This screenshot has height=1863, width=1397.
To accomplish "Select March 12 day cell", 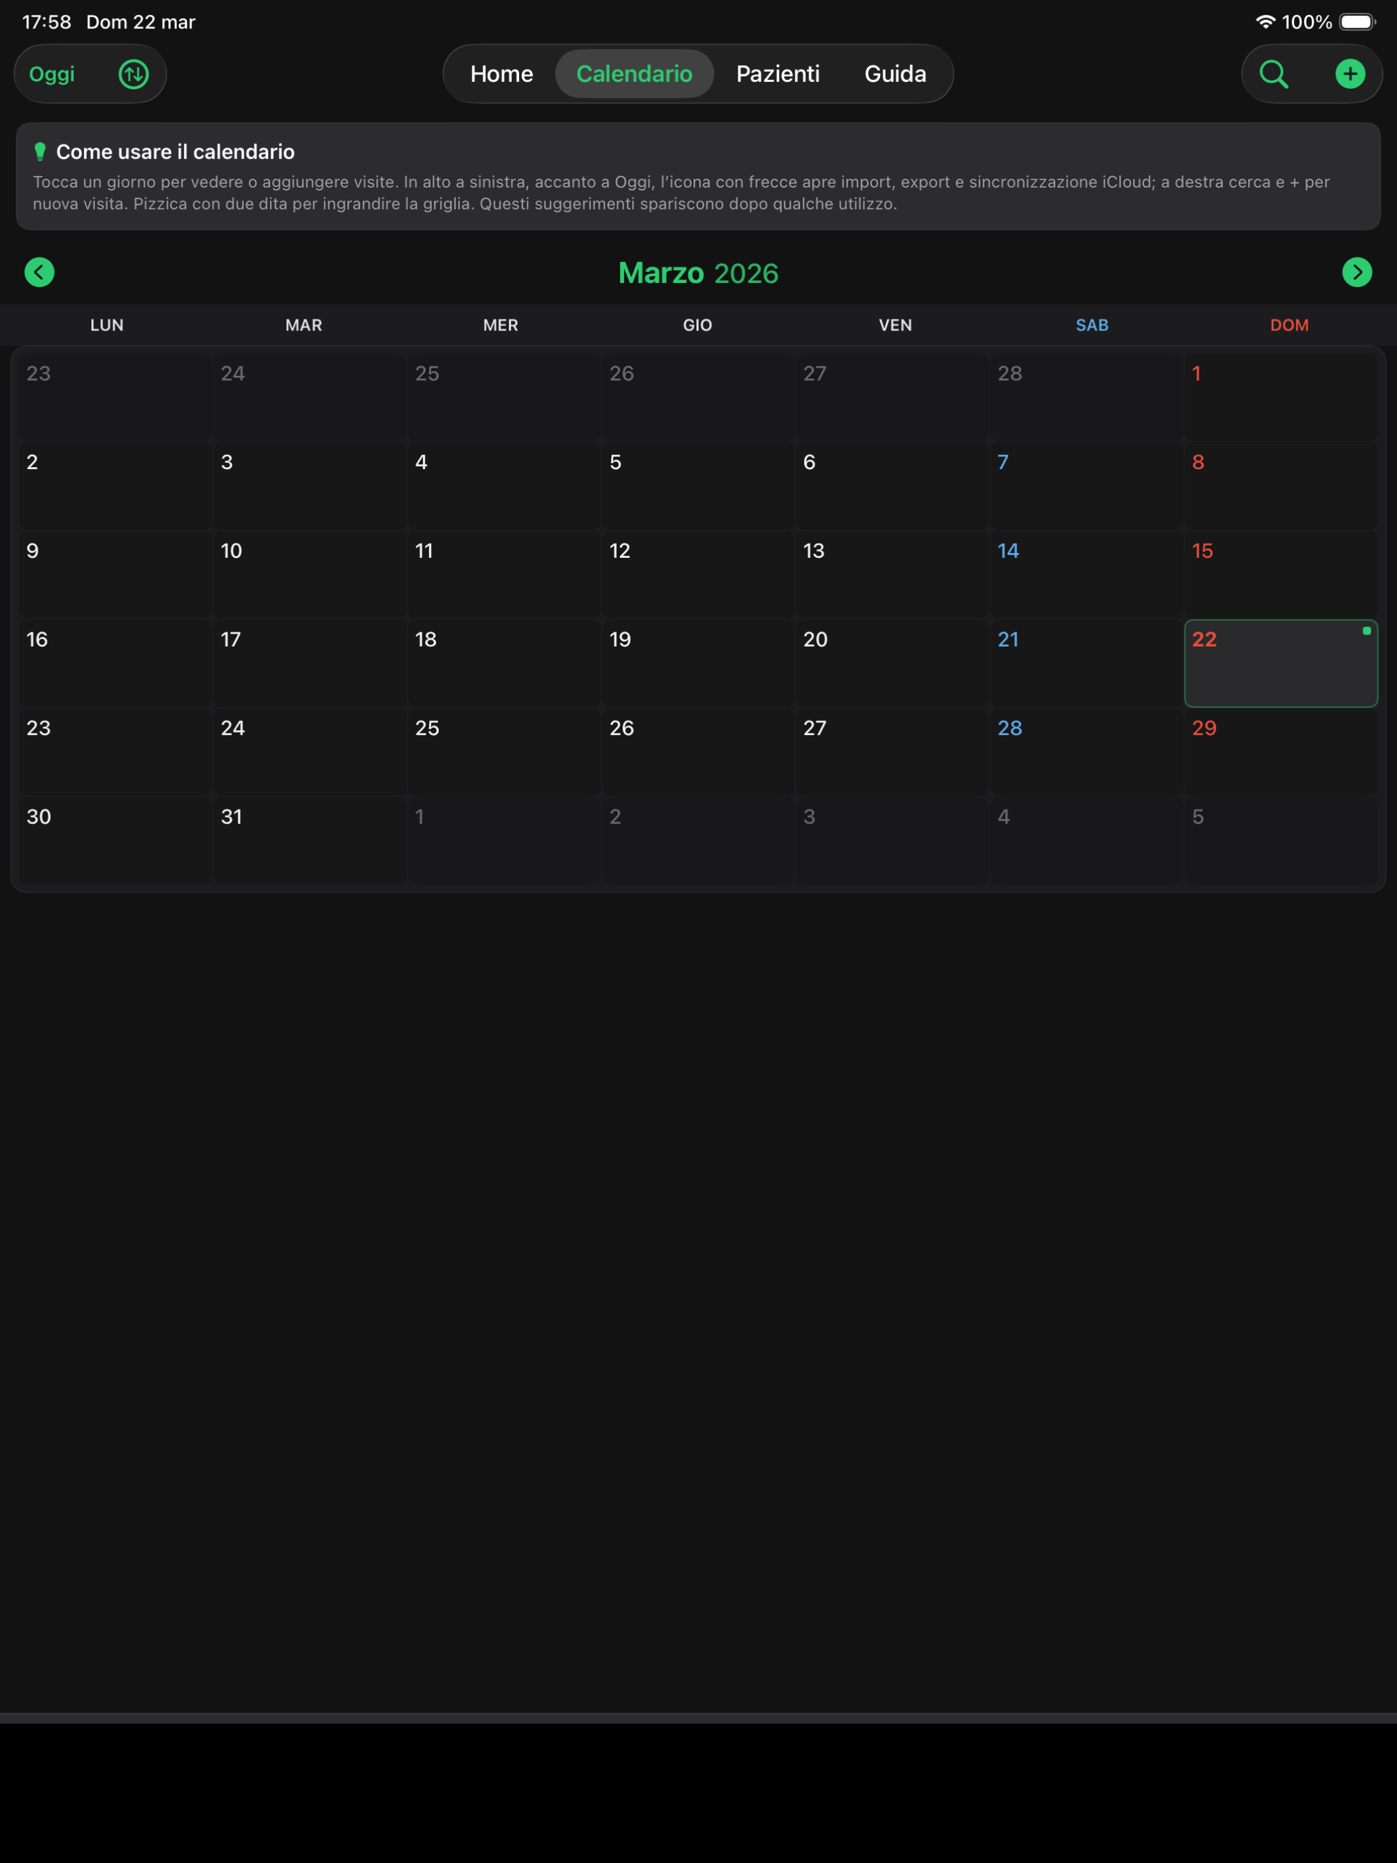I will pos(698,574).
